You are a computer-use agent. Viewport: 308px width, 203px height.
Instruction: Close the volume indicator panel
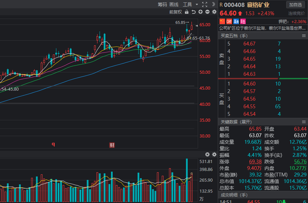click(x=207, y=155)
